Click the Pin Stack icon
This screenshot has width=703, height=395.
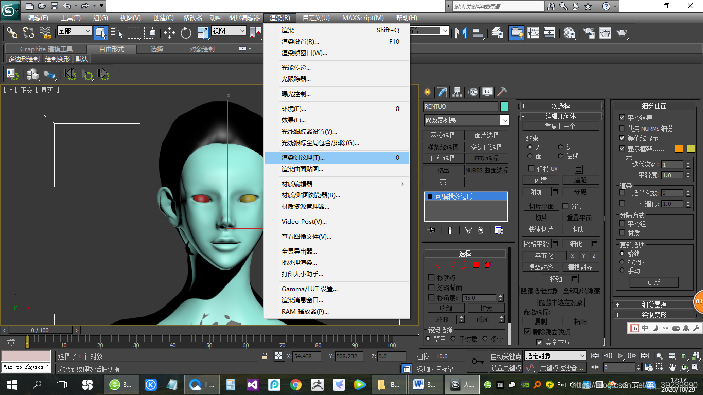coord(431,230)
